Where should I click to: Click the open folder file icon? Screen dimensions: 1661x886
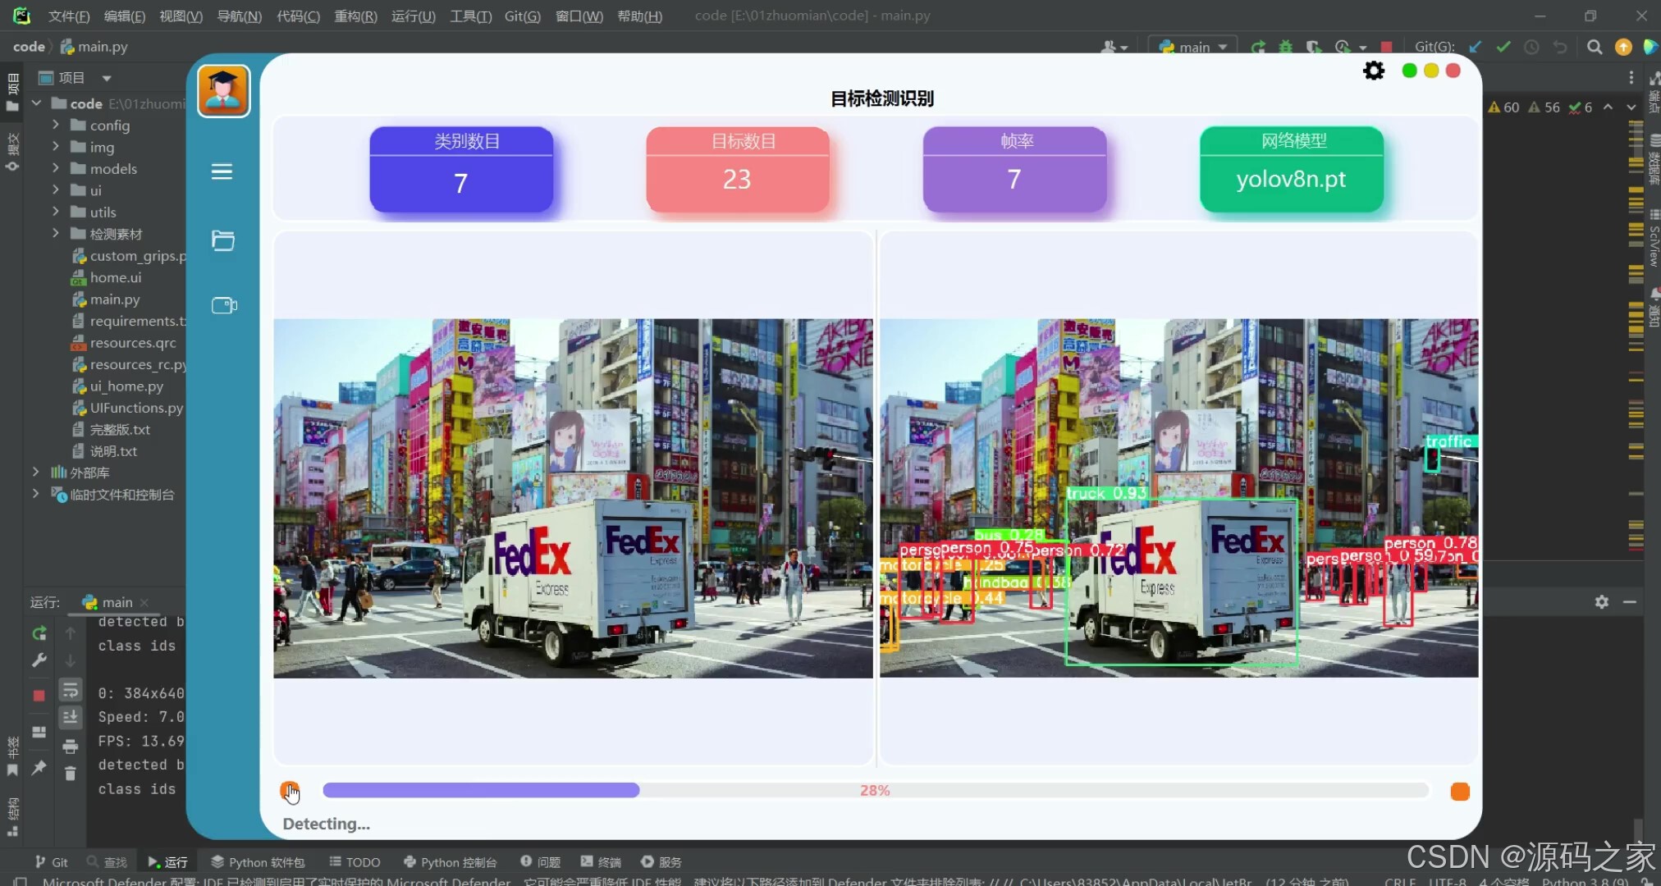[222, 240]
